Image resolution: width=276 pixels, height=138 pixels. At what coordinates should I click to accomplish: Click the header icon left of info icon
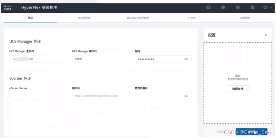(x=208, y=7)
